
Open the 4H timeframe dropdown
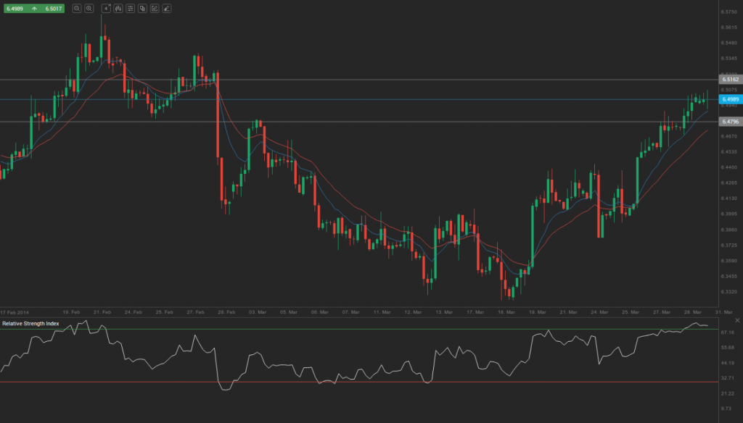[106, 9]
